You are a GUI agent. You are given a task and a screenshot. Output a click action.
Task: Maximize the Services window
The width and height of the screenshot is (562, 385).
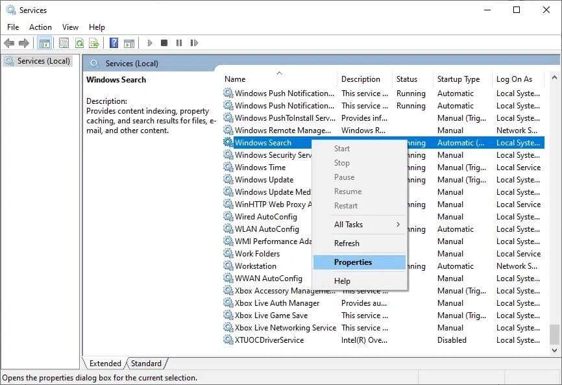pyautogui.click(x=517, y=10)
